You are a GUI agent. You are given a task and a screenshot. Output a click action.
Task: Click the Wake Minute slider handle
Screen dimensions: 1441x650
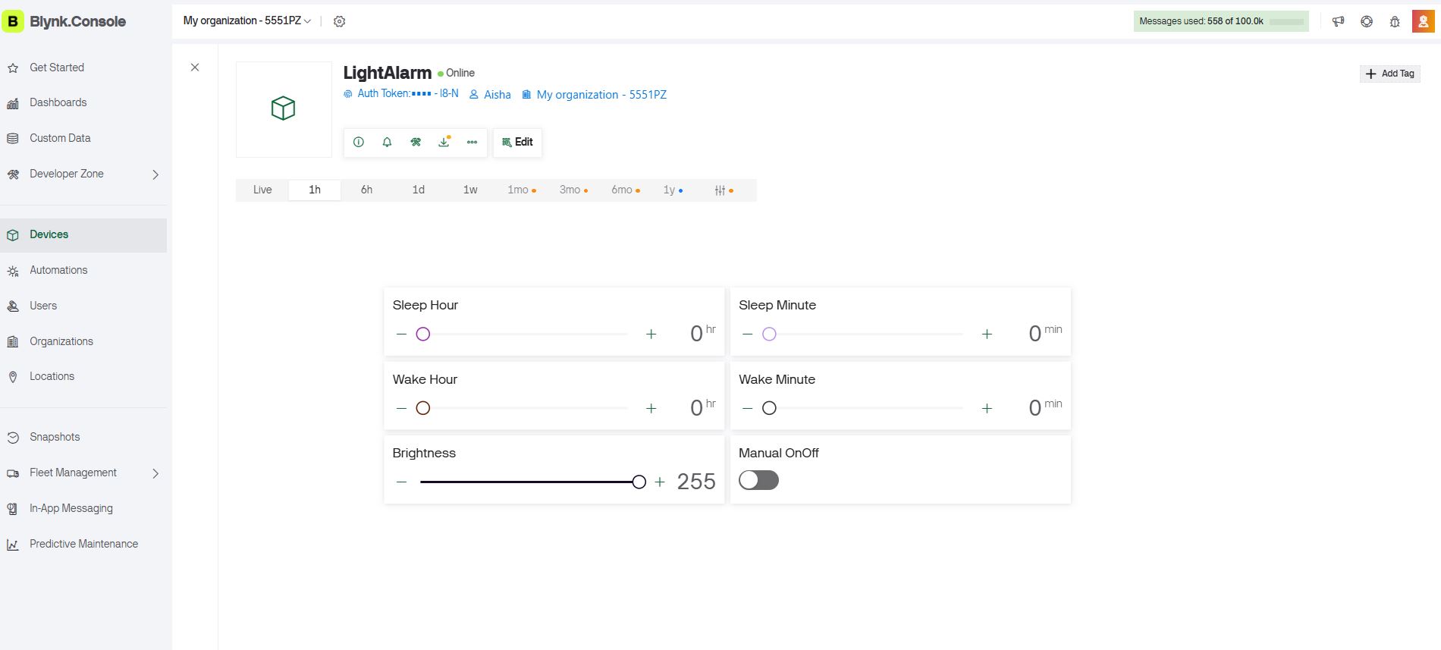coord(769,408)
